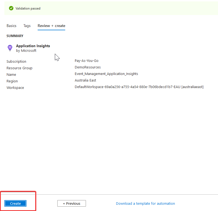This screenshot has width=218, height=211.
Task: Click the Resource Group field label
Action: click(19, 68)
